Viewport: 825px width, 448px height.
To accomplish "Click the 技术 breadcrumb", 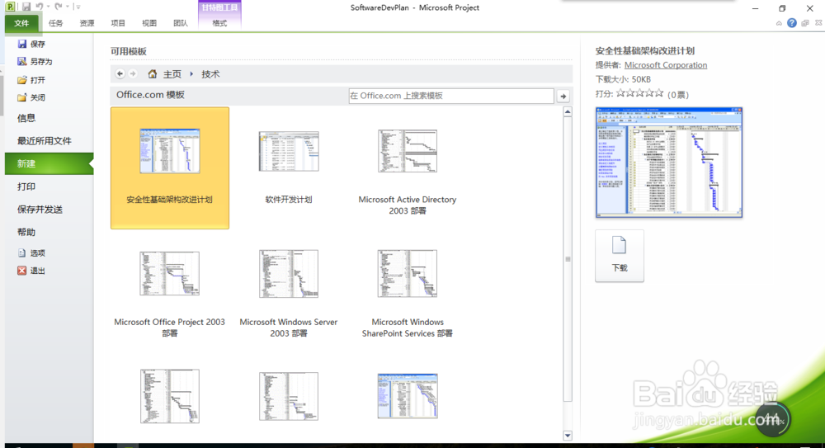I will pos(210,74).
